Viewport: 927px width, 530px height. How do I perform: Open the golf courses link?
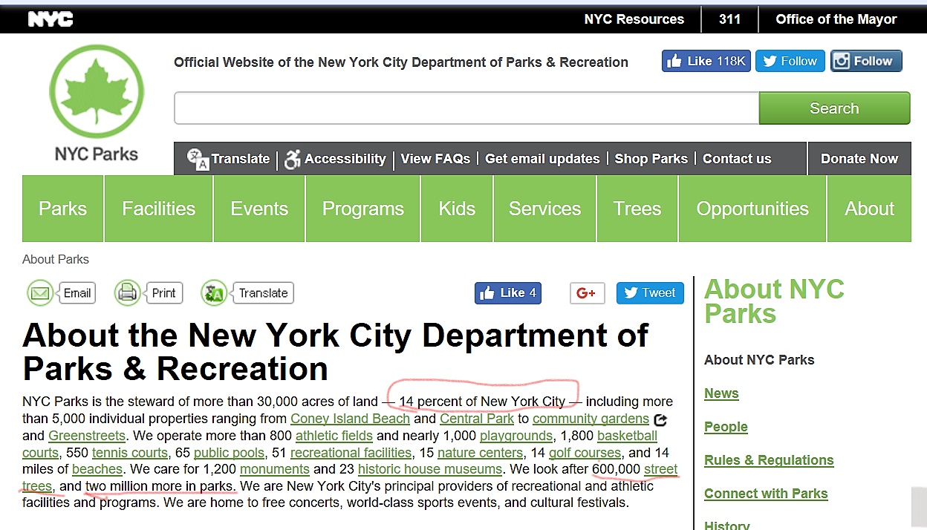coord(585,453)
